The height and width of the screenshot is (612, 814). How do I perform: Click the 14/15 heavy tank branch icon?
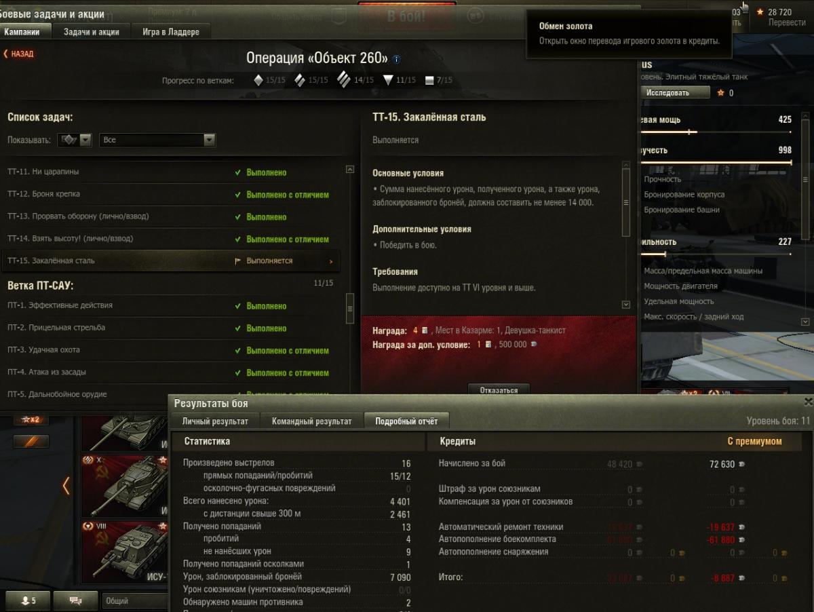pos(343,81)
